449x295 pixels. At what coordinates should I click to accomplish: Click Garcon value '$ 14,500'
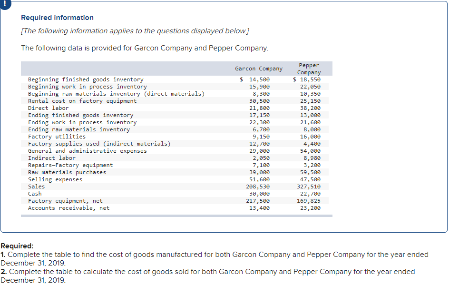coord(254,79)
